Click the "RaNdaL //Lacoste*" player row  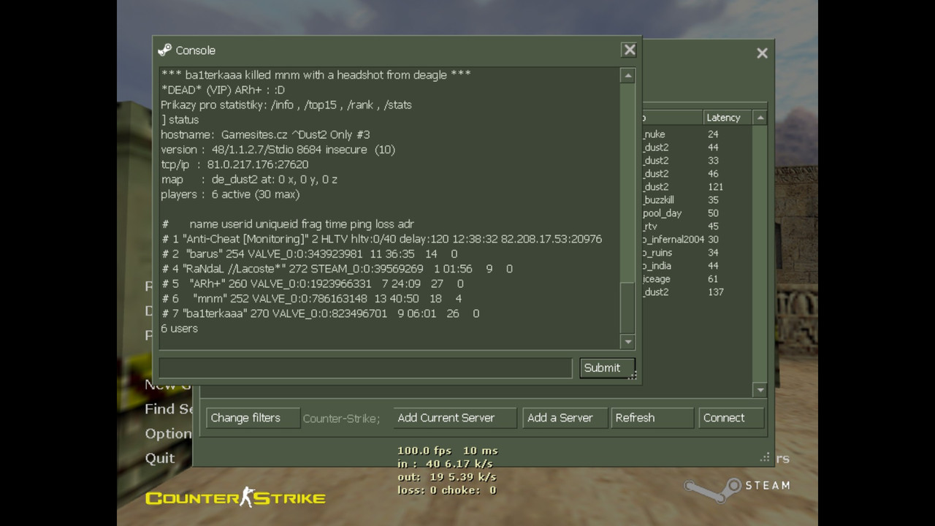click(337, 269)
